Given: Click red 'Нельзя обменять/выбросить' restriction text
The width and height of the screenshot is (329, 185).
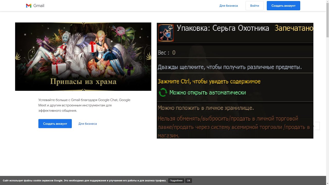Looking at the screenshot, I should point(234,127).
